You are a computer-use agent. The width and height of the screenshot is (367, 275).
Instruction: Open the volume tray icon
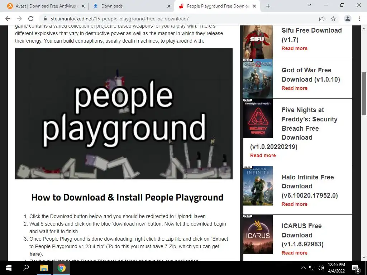(x=321, y=268)
